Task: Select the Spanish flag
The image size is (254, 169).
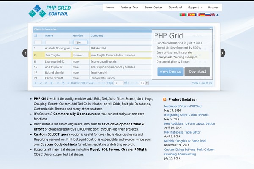Action: click(x=192, y=15)
